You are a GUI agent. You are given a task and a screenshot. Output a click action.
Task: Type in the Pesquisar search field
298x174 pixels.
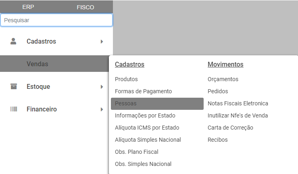click(56, 20)
